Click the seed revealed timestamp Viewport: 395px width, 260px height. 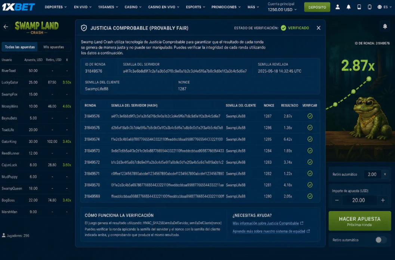[280, 71]
